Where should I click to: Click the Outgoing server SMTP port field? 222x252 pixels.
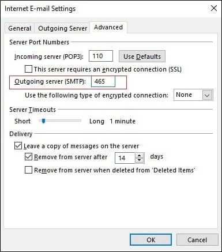click(103, 81)
